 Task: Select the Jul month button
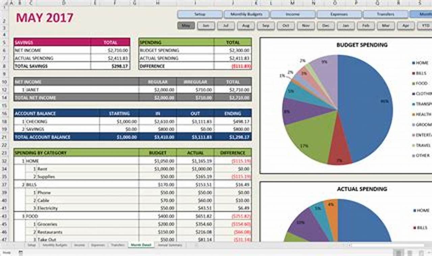(x=226, y=26)
